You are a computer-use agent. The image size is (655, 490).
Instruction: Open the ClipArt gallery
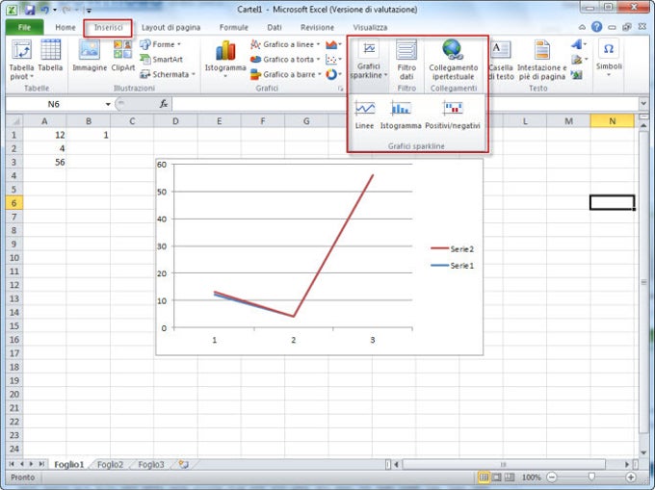click(x=123, y=56)
